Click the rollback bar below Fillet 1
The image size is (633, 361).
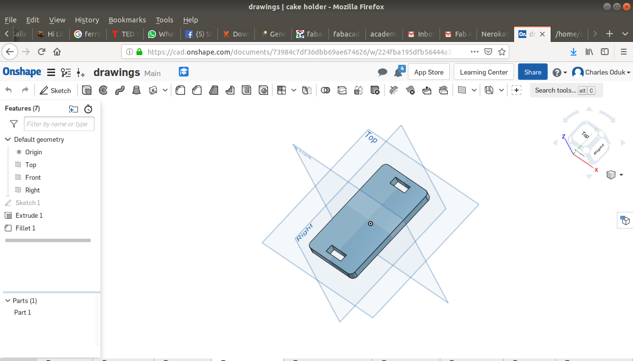(48, 240)
